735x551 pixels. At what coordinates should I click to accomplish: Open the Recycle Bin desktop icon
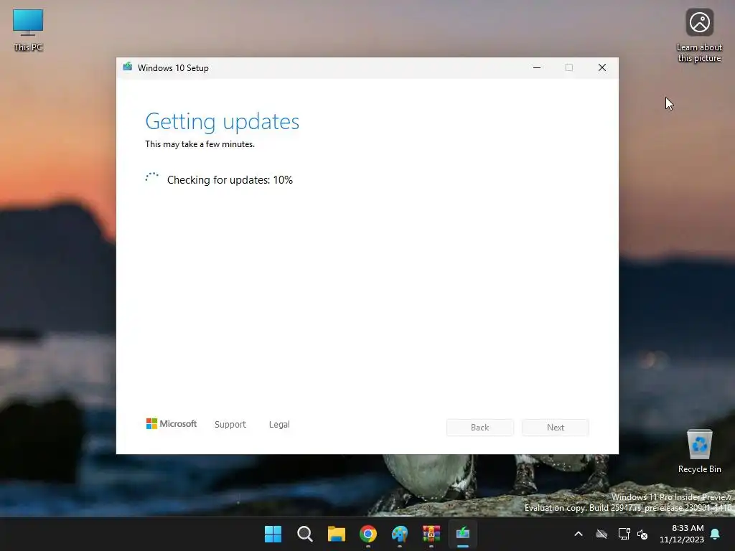click(699, 451)
